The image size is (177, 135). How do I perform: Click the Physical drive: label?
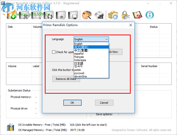19,108
